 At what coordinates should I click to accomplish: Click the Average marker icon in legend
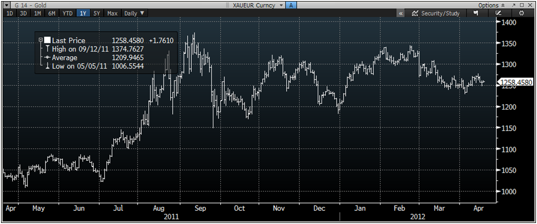[47, 57]
